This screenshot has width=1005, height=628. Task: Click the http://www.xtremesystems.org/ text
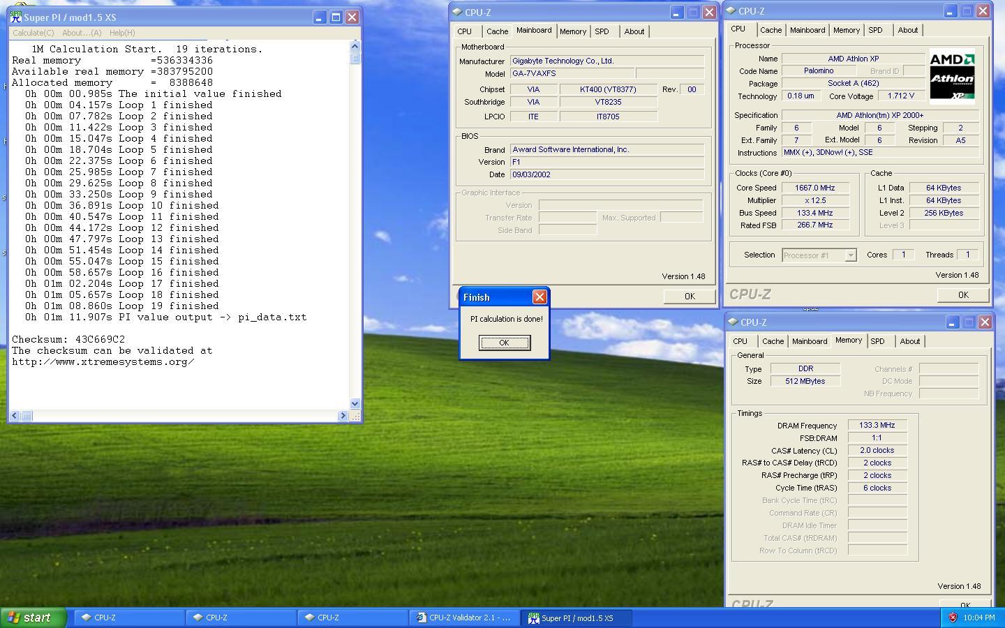click(103, 361)
